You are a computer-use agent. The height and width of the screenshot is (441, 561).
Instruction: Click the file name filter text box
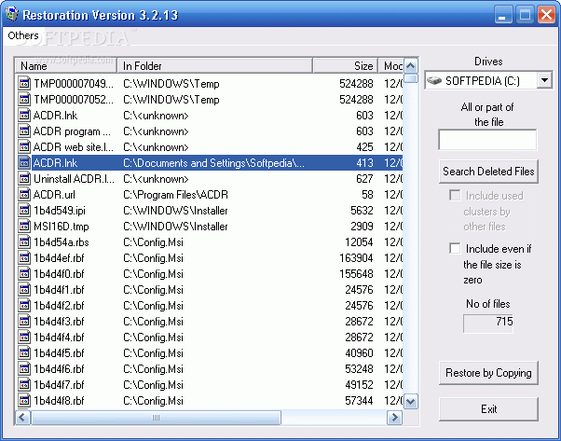point(487,140)
